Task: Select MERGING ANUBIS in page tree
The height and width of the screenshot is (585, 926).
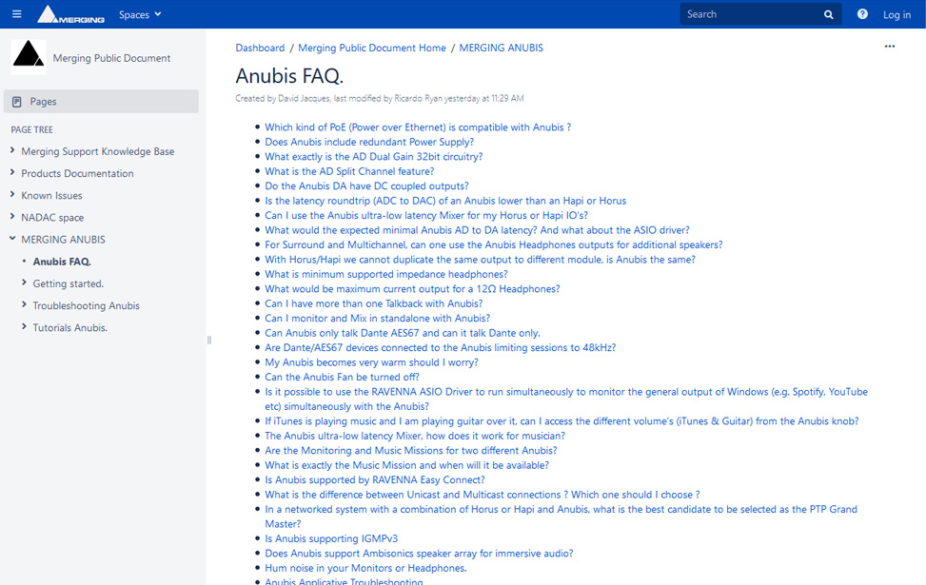Action: click(63, 240)
